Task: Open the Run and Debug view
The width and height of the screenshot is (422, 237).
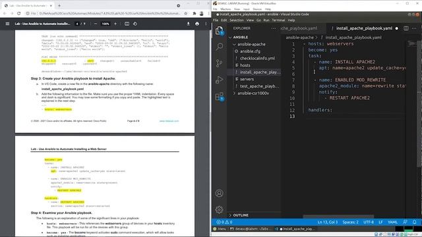Action: click(220, 80)
